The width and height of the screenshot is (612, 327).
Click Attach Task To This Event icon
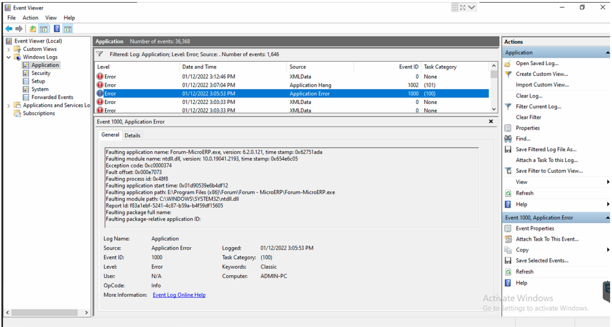pos(508,239)
